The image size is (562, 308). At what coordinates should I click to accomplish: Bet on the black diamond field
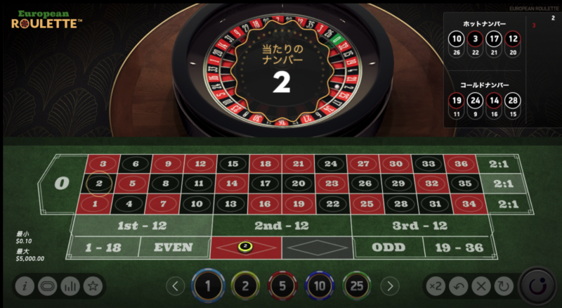click(318, 248)
